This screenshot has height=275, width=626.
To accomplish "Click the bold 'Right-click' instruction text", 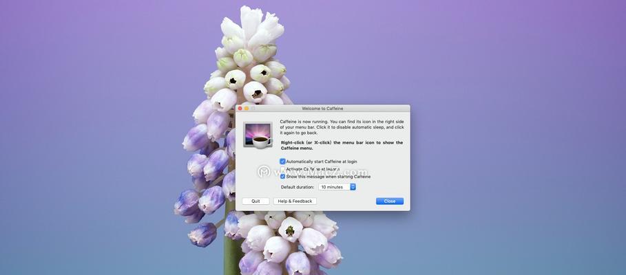I will coord(342,145).
